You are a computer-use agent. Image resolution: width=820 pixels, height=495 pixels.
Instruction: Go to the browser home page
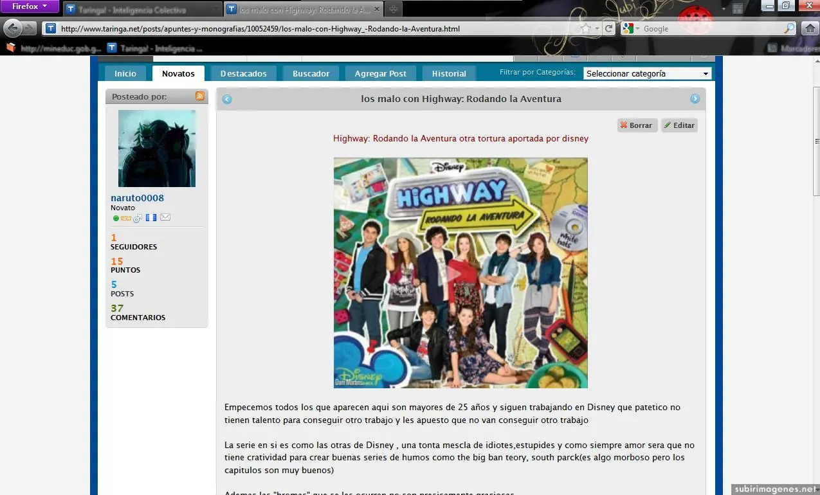tap(810, 28)
